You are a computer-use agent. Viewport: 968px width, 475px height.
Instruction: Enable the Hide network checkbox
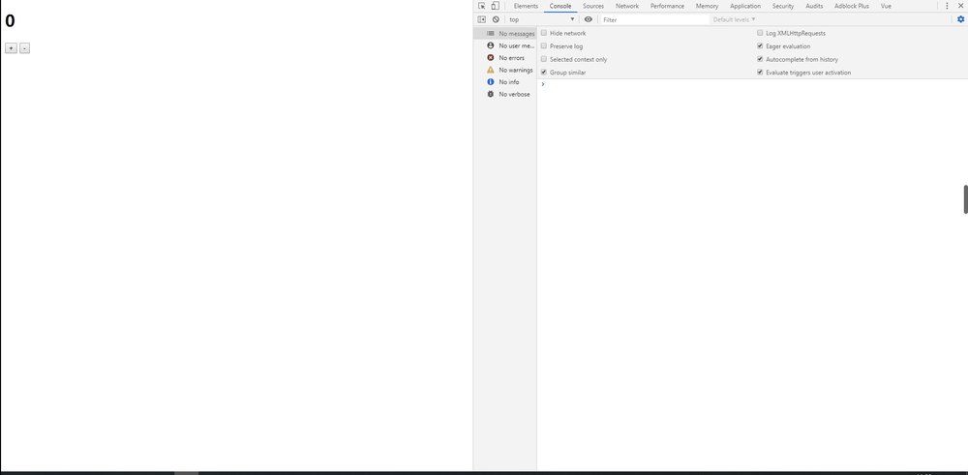coord(544,33)
